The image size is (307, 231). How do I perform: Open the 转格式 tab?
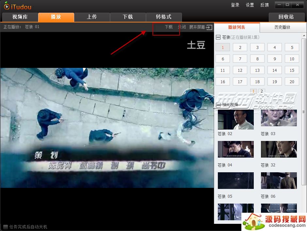click(x=164, y=17)
